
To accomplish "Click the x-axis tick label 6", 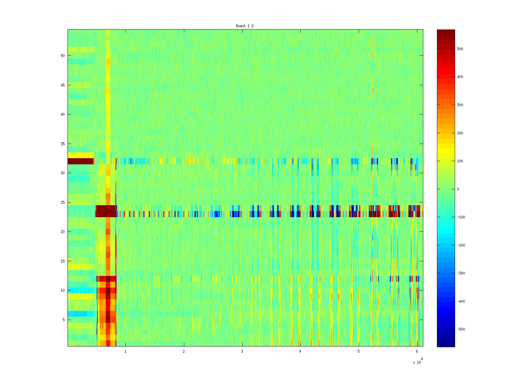I will coord(417,351).
